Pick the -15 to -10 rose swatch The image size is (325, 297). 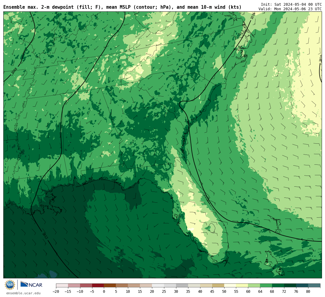pos(74,286)
